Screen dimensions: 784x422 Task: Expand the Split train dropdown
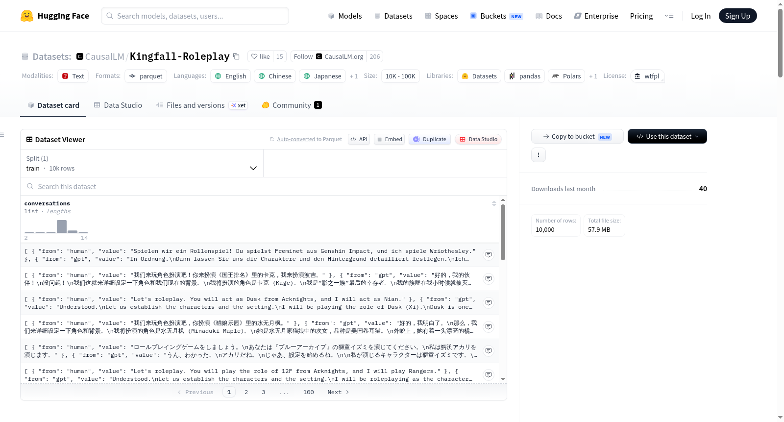[x=142, y=163]
